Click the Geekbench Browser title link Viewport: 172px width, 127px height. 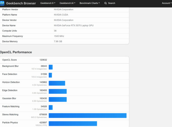click(21, 3)
